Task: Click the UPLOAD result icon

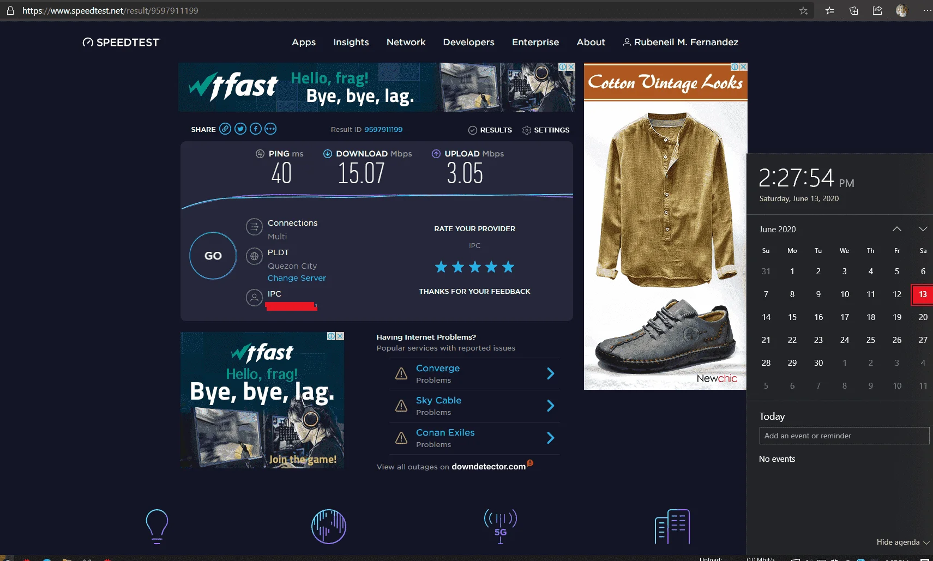Action: tap(436, 154)
